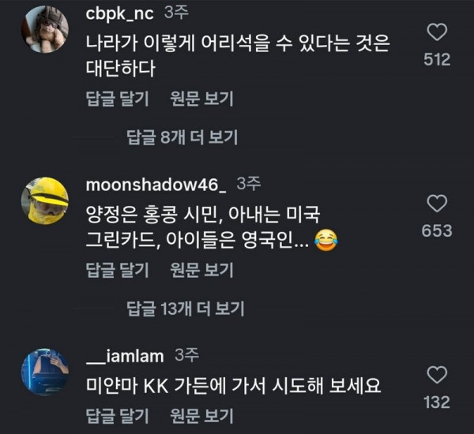
Task: Click 원문 보기 under __iamlam's comment
Action: (201, 415)
